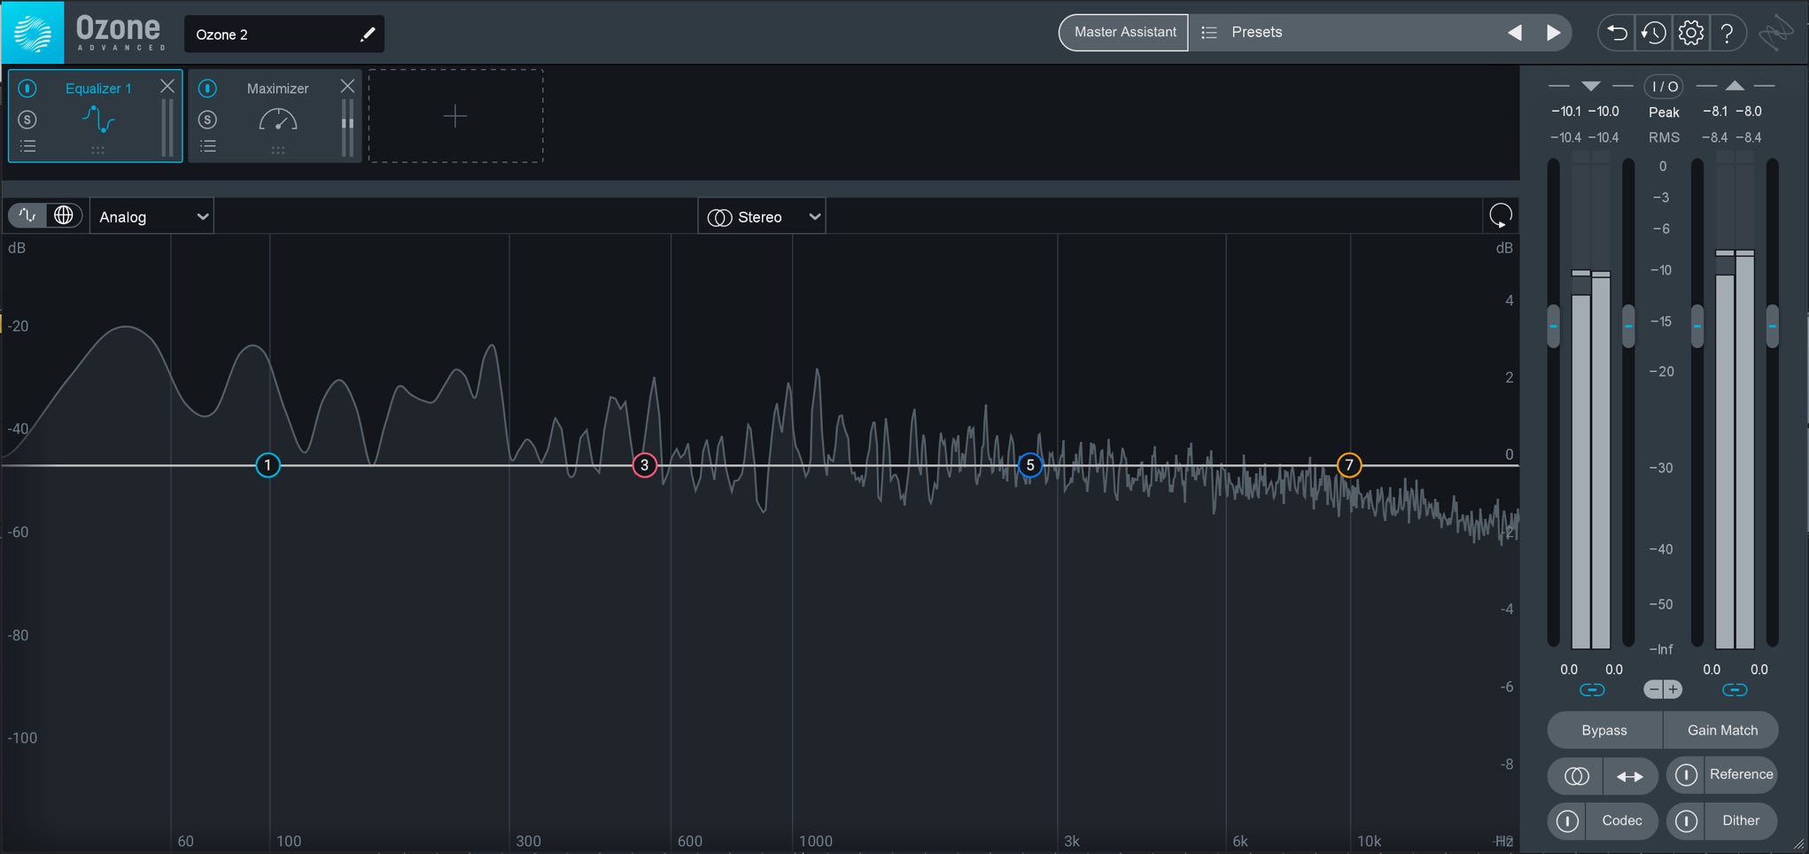Swap channels with double-arrow icon
This screenshot has height=854, width=1809.
[1630, 776]
